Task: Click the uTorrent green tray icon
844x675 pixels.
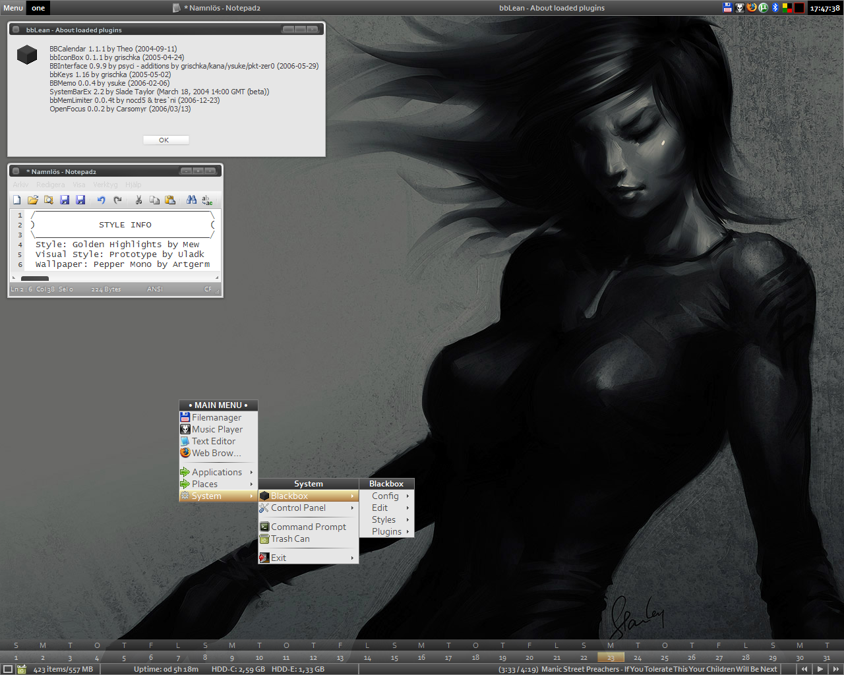Action: point(764,8)
